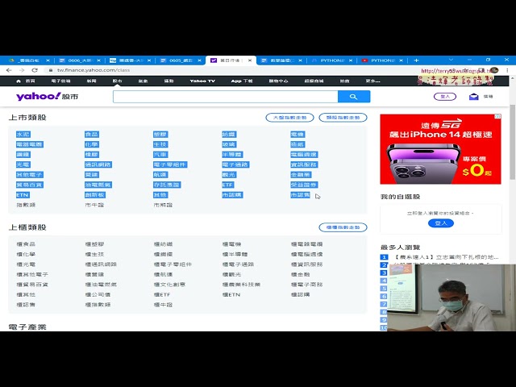
Task: Click the 類股指數走勢 button
Action: pos(343,118)
